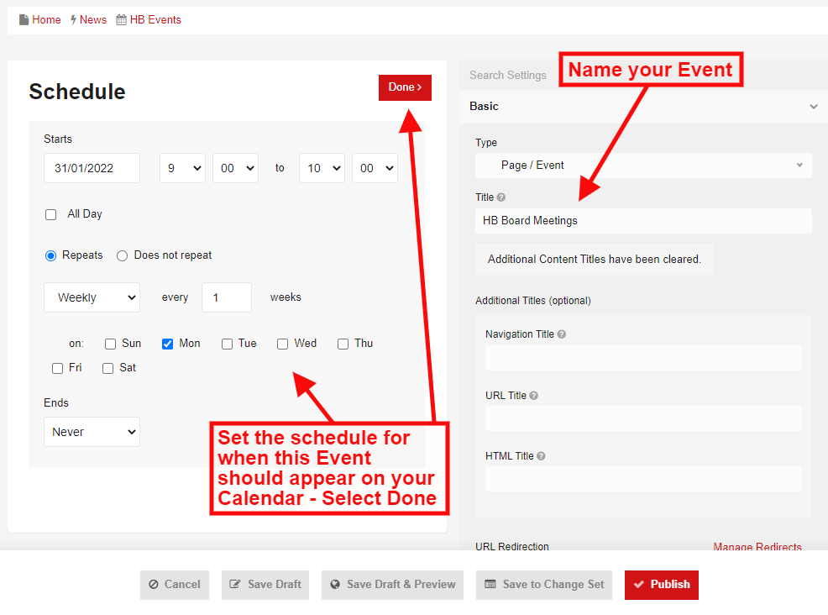Select the Done button on the Schedule panel
Image resolution: width=828 pixels, height=615 pixels.
(x=405, y=87)
